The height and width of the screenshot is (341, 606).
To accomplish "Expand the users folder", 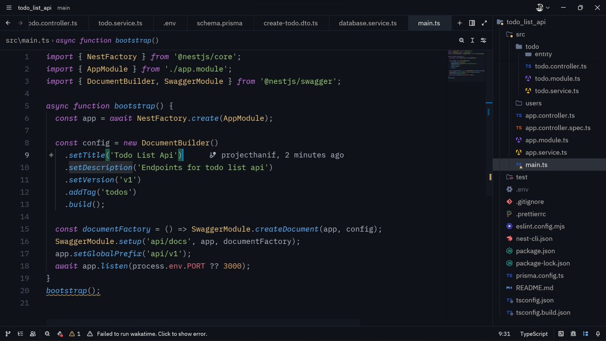I will (x=549, y=103).
